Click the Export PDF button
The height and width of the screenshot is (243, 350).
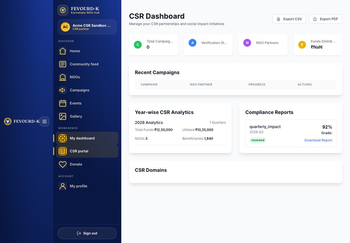click(x=325, y=19)
